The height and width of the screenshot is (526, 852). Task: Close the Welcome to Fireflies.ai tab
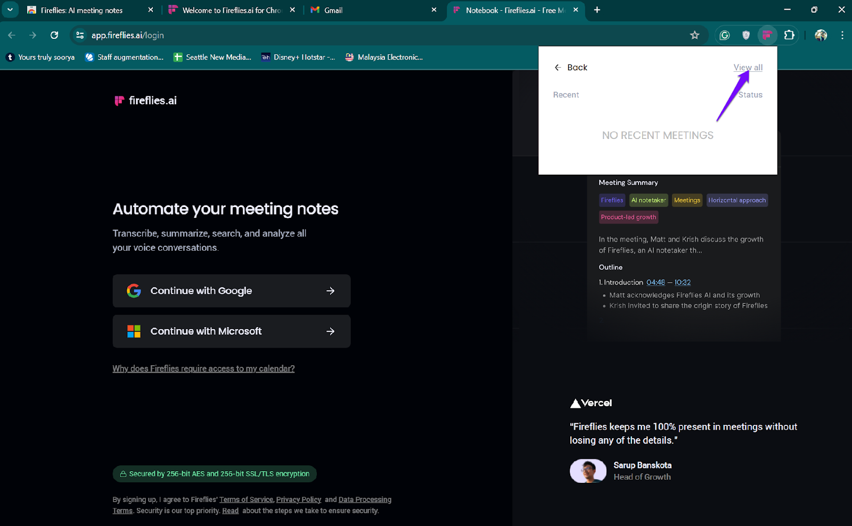292,10
